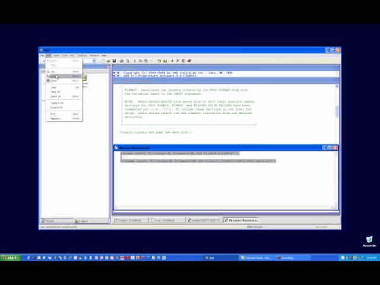Open the Run menu

[x=72, y=55]
